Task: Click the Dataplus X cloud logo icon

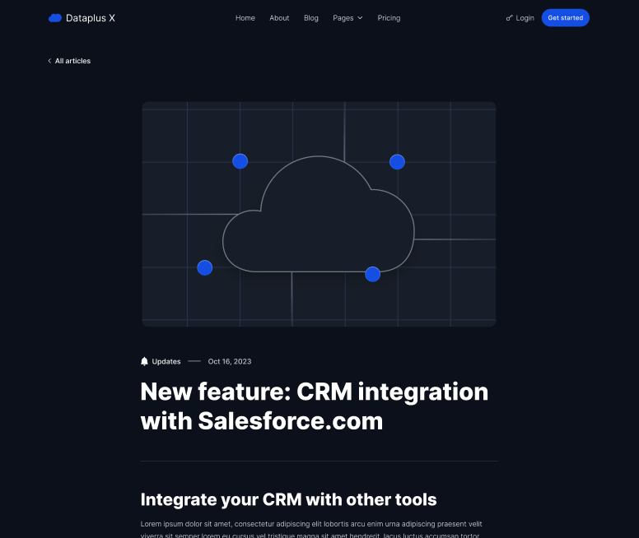Action: tap(55, 18)
